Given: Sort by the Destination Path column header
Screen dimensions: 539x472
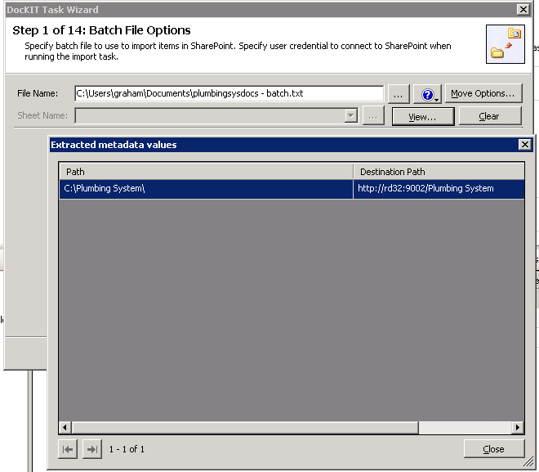Looking at the screenshot, I should (439, 172).
